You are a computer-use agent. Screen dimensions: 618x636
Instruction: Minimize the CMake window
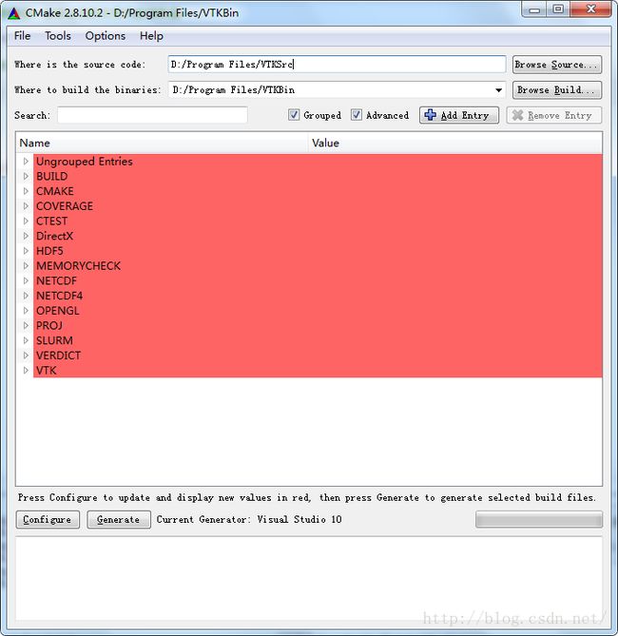click(534, 10)
